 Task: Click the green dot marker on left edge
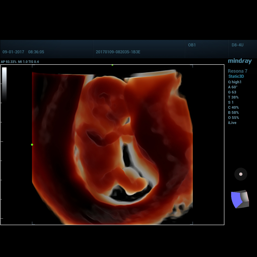[x=32, y=145]
